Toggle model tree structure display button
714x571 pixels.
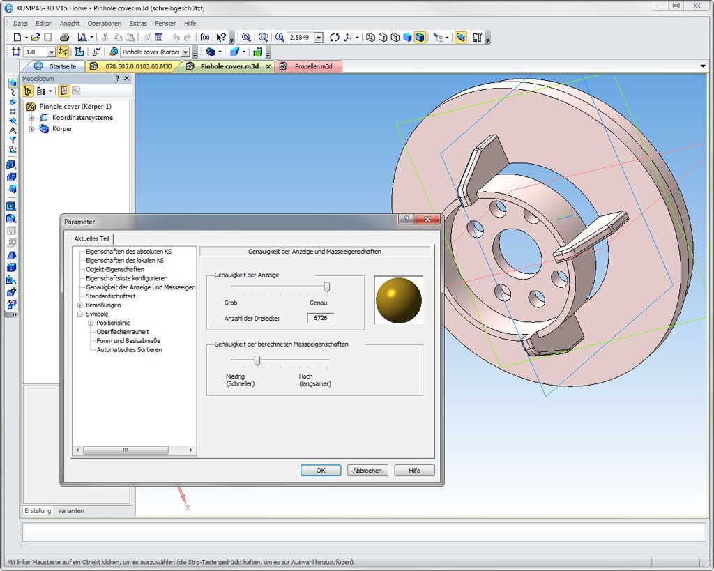click(x=28, y=91)
